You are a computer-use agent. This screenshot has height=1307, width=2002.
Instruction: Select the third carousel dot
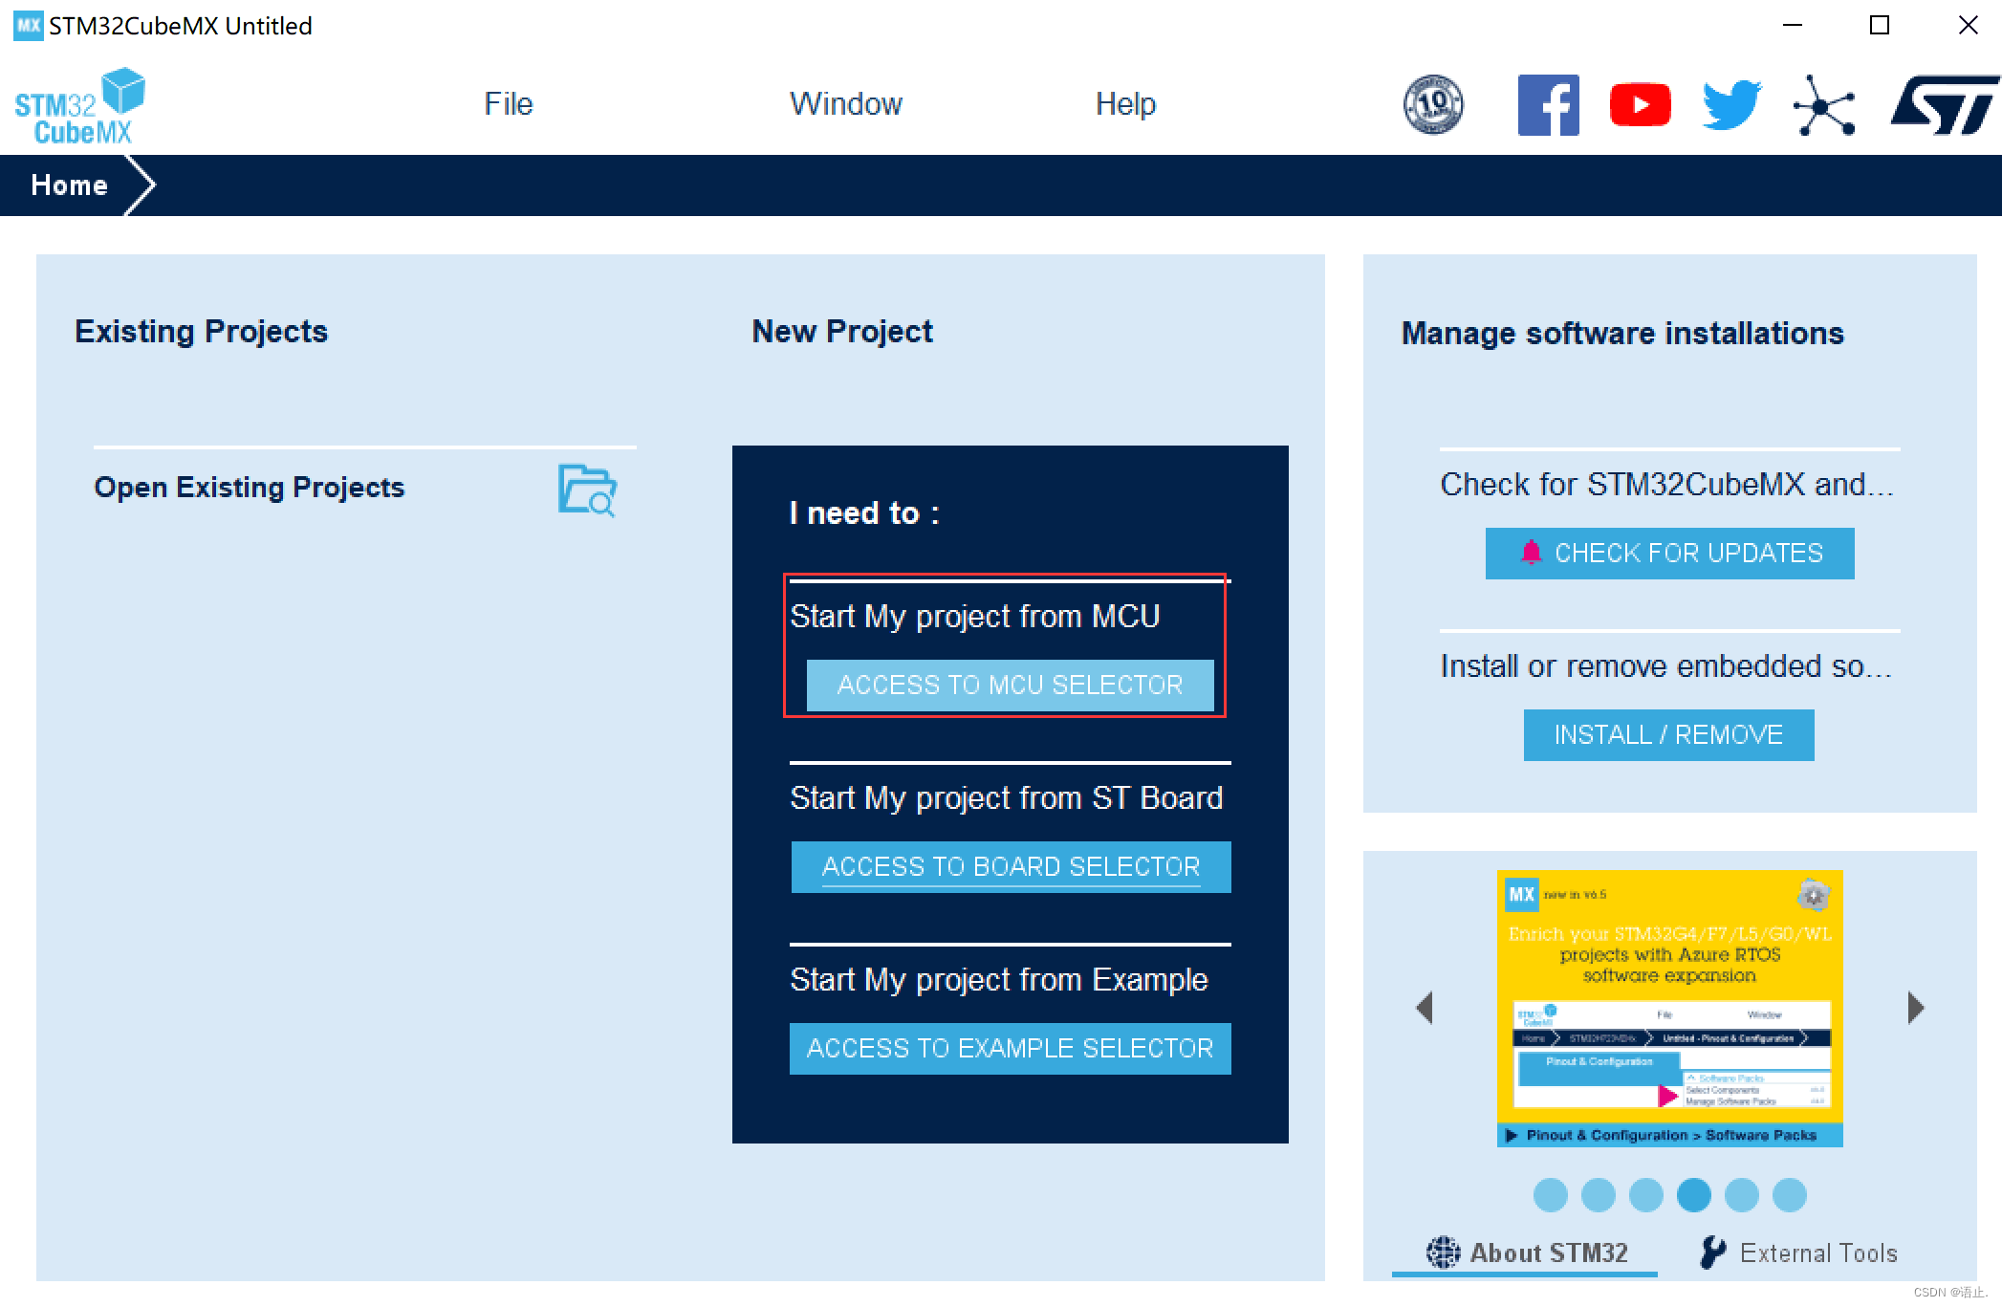click(1645, 1195)
